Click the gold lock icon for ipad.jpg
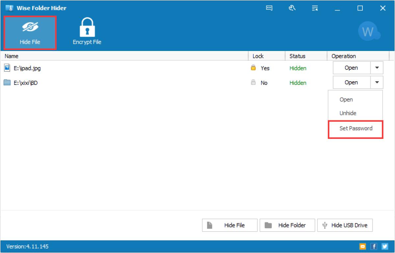 click(253, 68)
